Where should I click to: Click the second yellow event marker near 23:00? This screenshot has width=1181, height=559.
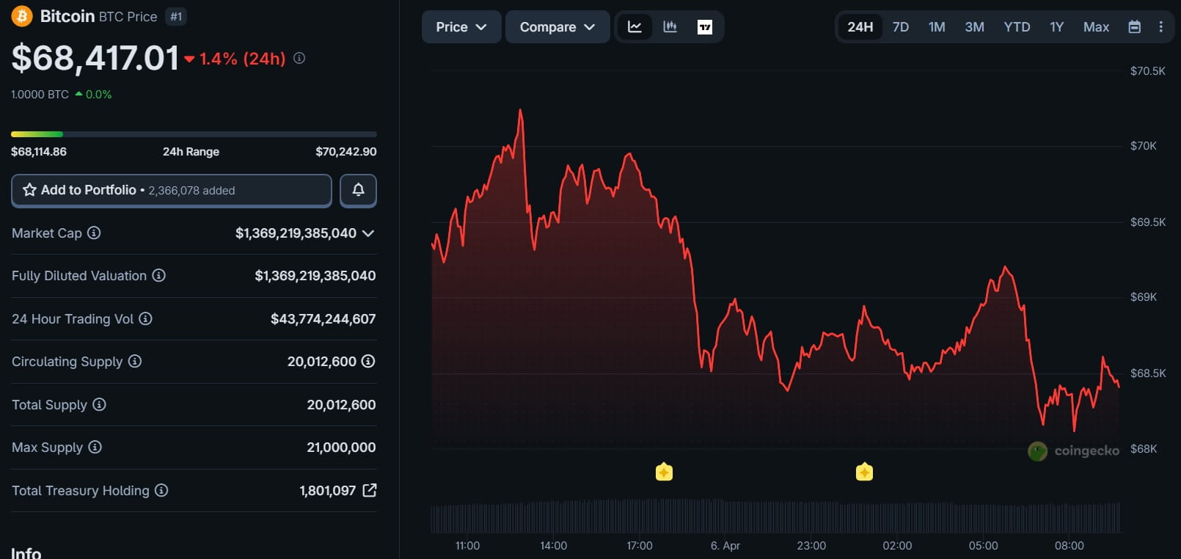(864, 472)
